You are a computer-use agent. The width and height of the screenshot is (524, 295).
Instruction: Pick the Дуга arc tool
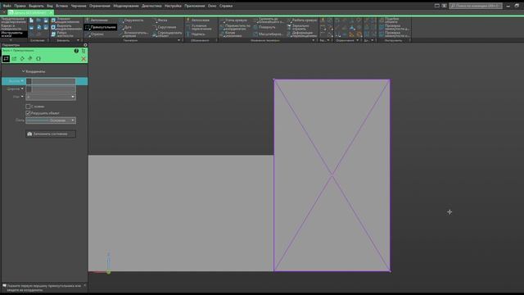coord(126,27)
